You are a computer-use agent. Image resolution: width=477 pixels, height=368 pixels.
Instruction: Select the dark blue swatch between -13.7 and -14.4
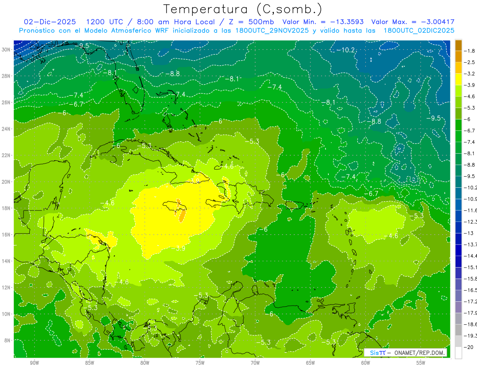[458, 250]
